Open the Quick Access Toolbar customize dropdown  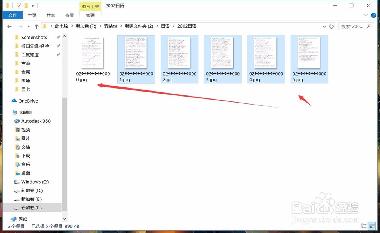tap(32, 5)
